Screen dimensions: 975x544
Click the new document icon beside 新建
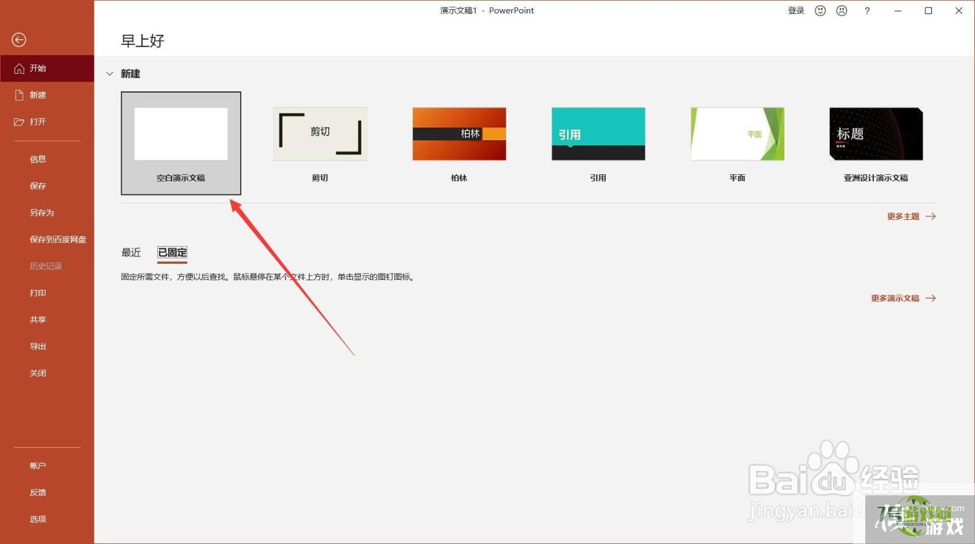point(19,95)
